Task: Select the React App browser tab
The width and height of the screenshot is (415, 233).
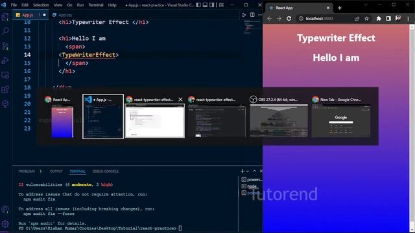Action: coord(298,8)
